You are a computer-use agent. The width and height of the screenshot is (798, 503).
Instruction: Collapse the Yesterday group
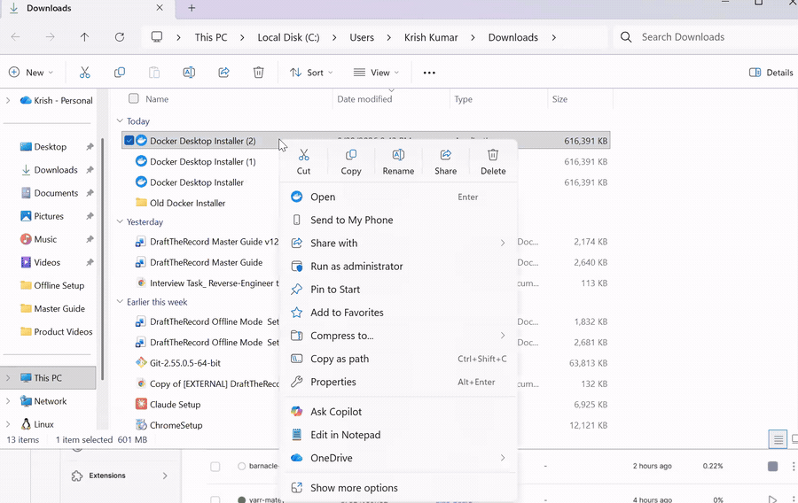(x=120, y=221)
